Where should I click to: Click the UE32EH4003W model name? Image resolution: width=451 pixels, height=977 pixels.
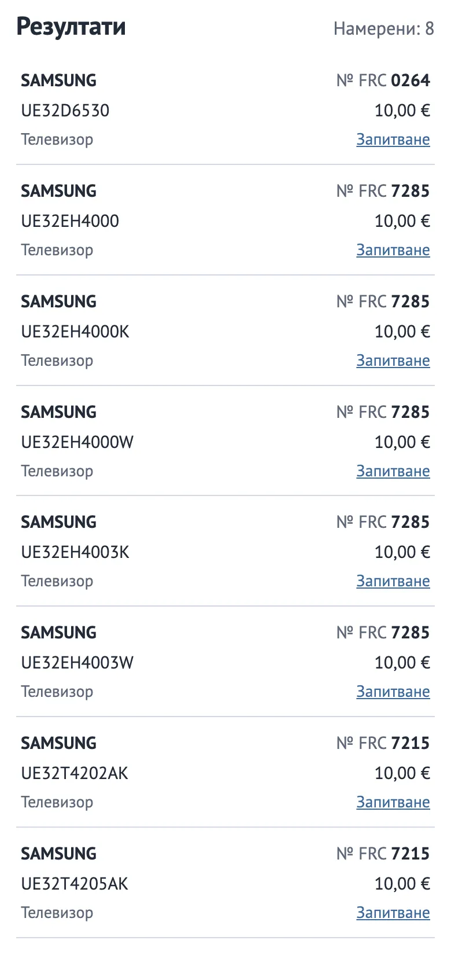click(77, 663)
